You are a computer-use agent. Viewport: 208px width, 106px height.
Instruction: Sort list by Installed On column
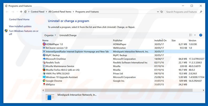[160, 40]
